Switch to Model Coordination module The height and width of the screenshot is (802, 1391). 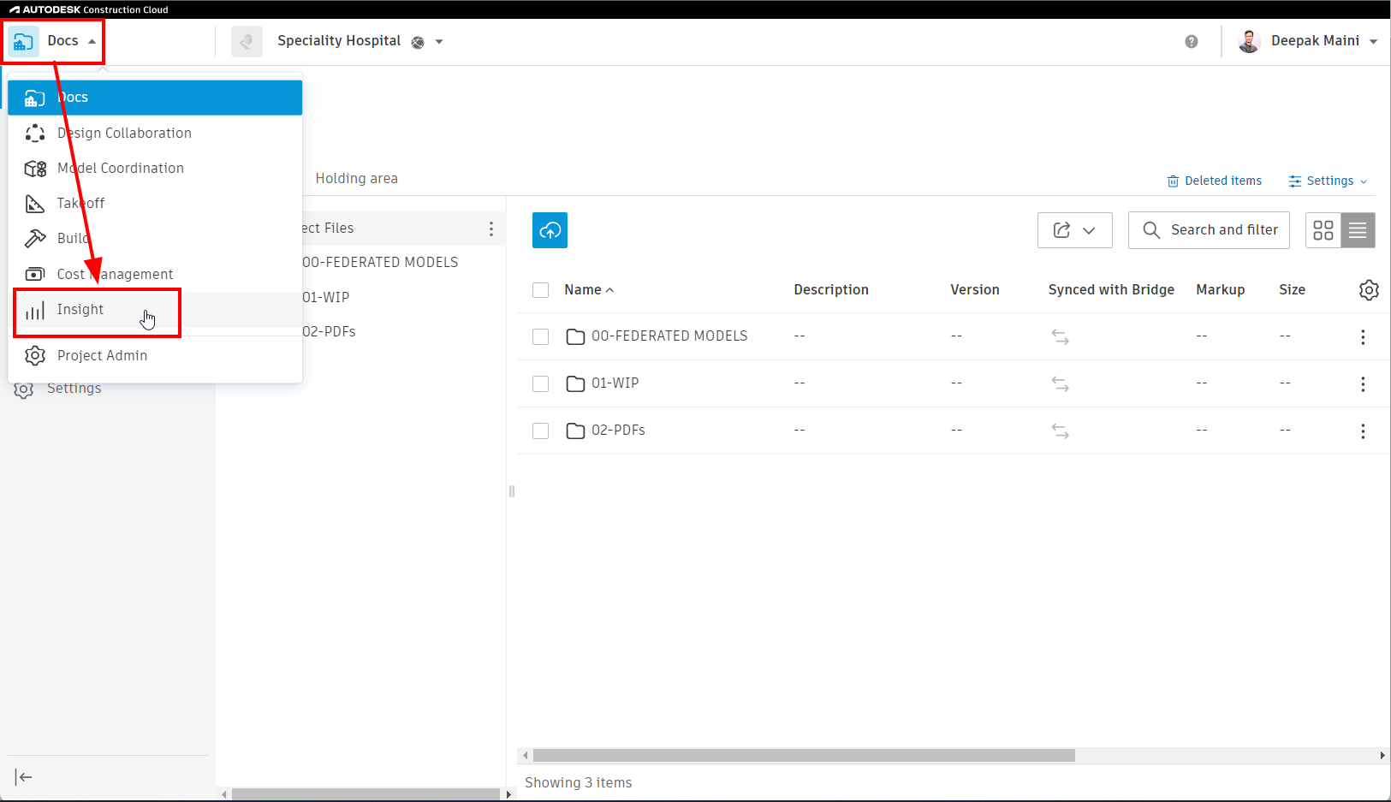pos(155,168)
